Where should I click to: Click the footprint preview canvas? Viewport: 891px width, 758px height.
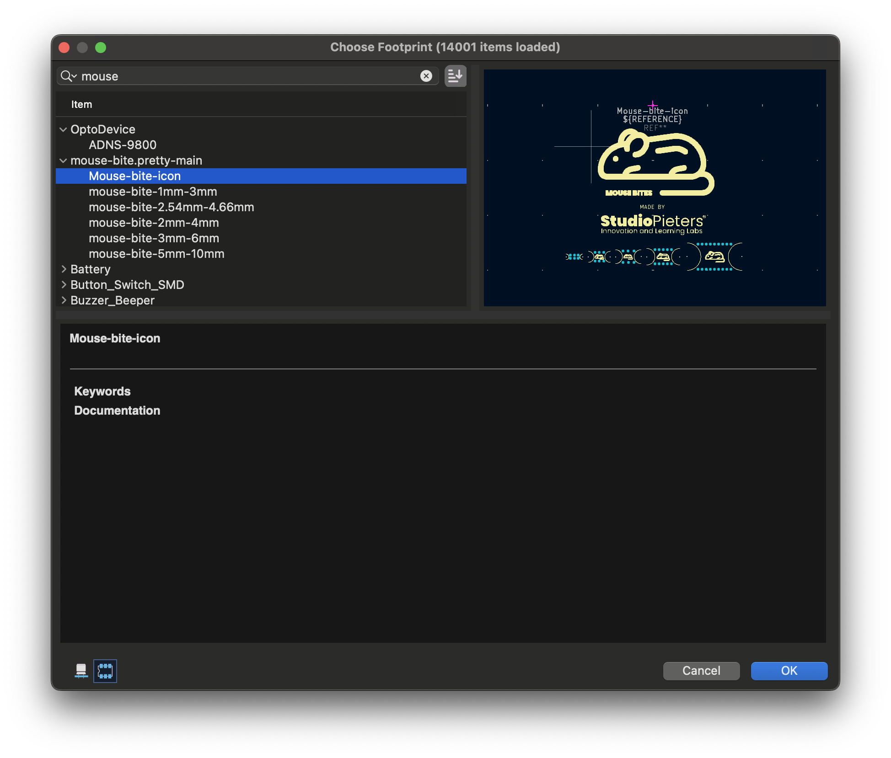tap(655, 187)
